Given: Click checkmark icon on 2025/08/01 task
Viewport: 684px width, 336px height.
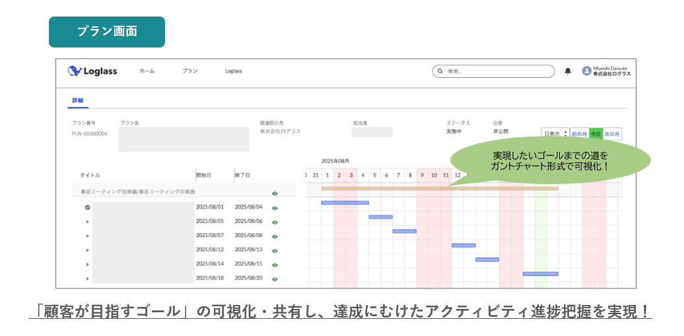Looking at the screenshot, I should click(x=87, y=207).
